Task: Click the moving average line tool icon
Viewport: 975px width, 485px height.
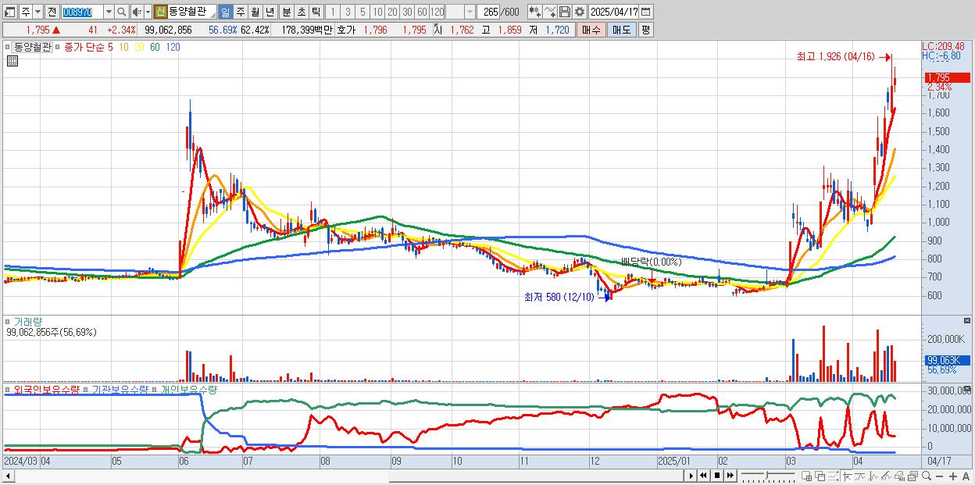Action: (x=860, y=476)
